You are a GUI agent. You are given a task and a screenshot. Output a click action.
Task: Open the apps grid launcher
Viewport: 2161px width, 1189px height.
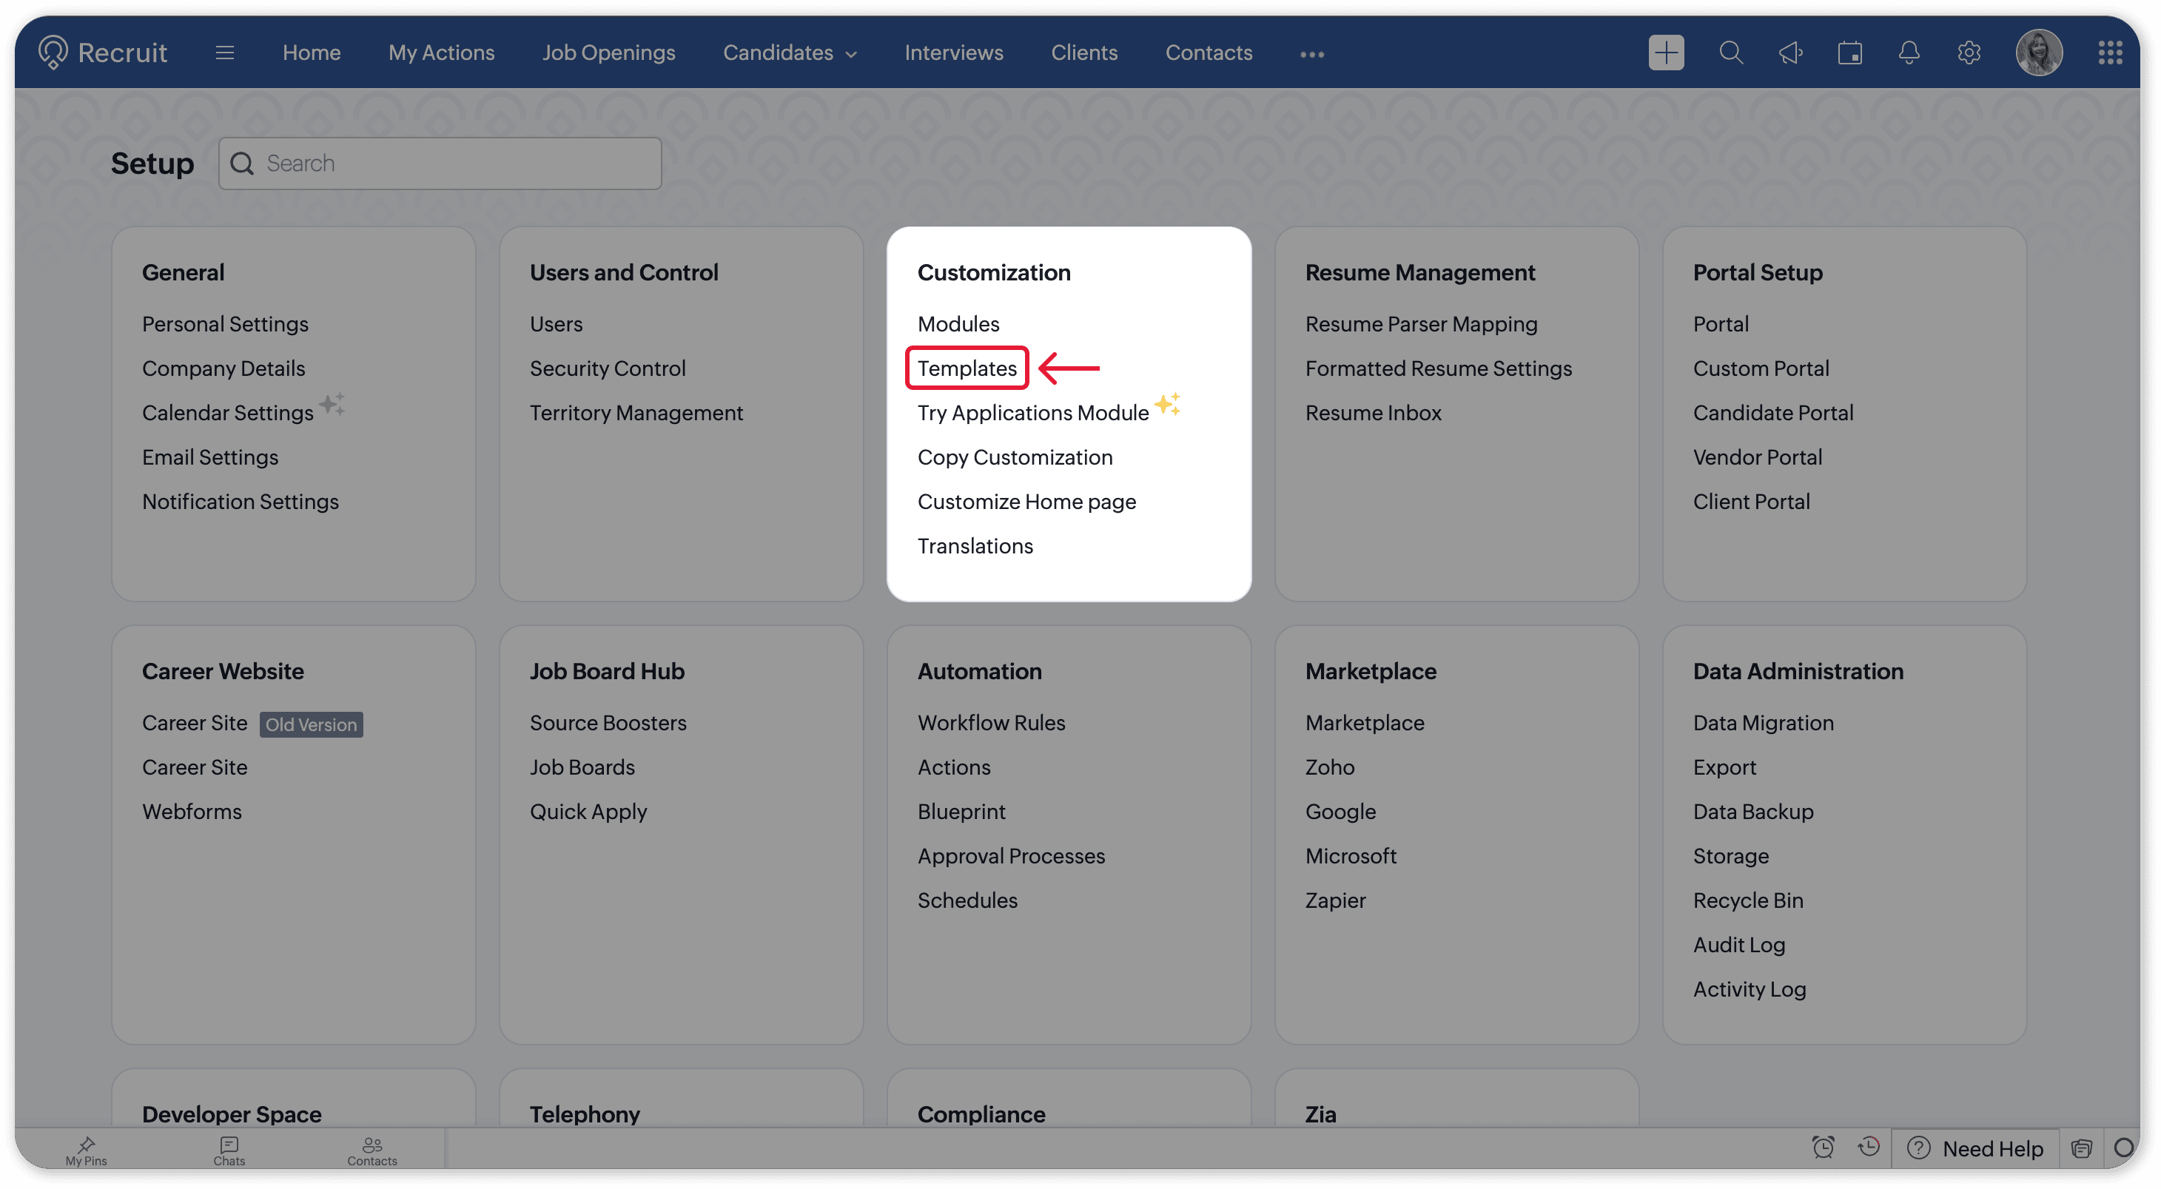pyautogui.click(x=2110, y=53)
